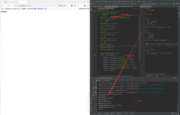The height and width of the screenshot is (115, 180).
Task: Click the camera dump threads icon
Action: click(93, 88)
